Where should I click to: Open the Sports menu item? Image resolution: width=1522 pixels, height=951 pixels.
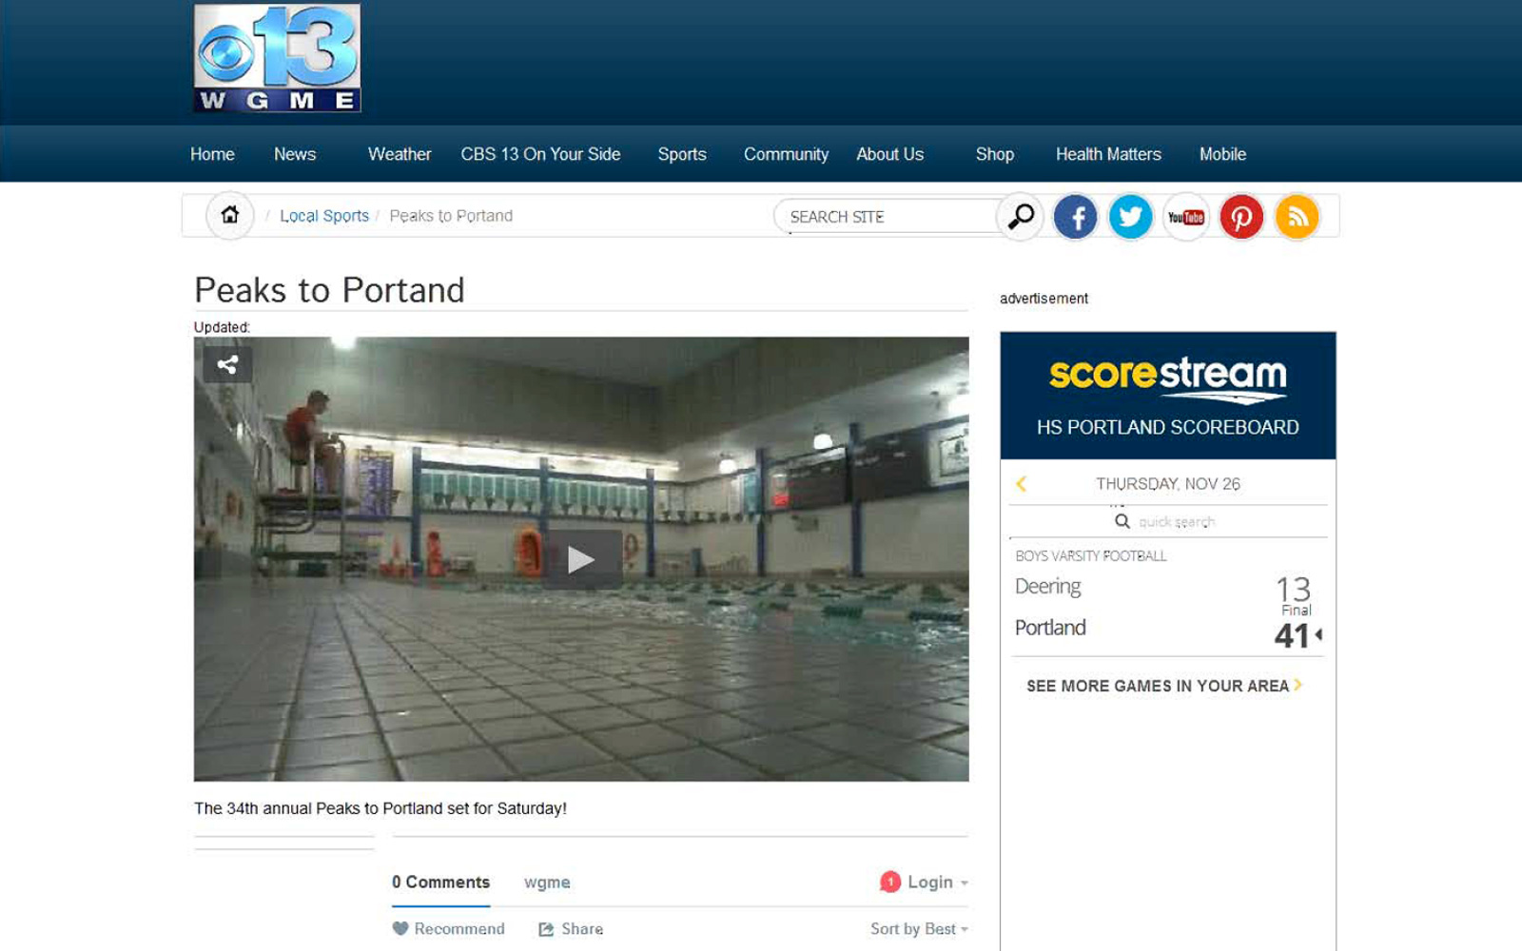tap(682, 154)
